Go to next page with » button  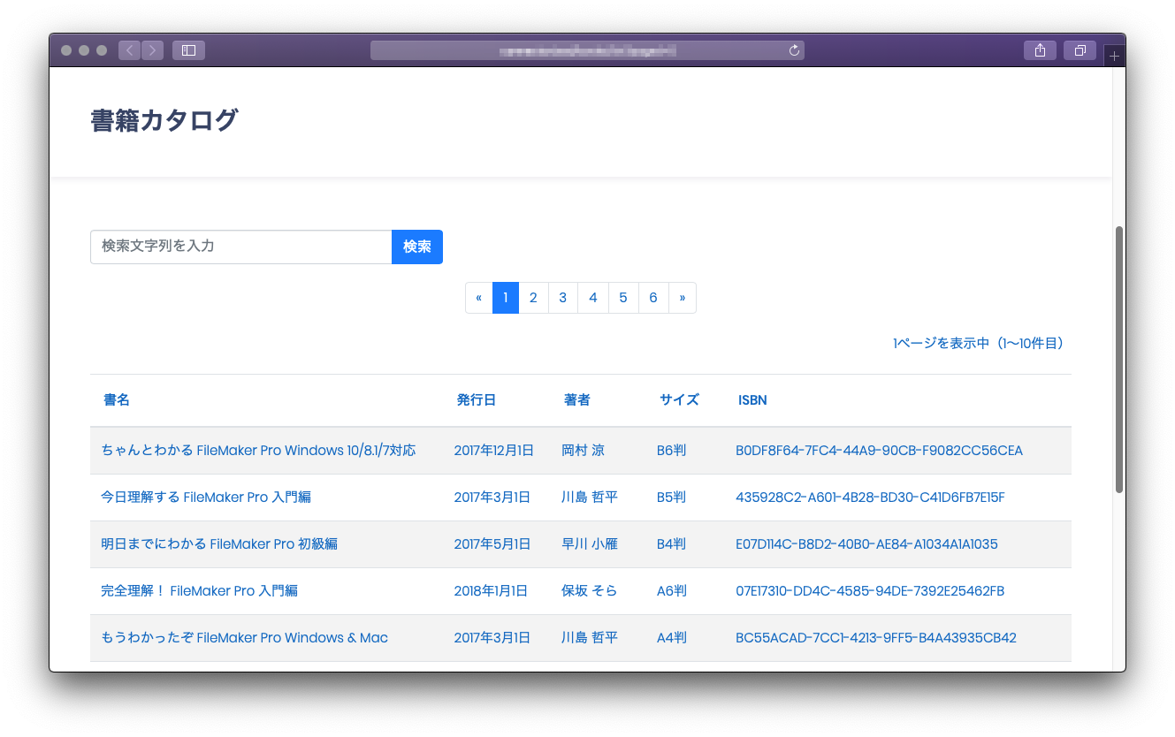point(683,298)
